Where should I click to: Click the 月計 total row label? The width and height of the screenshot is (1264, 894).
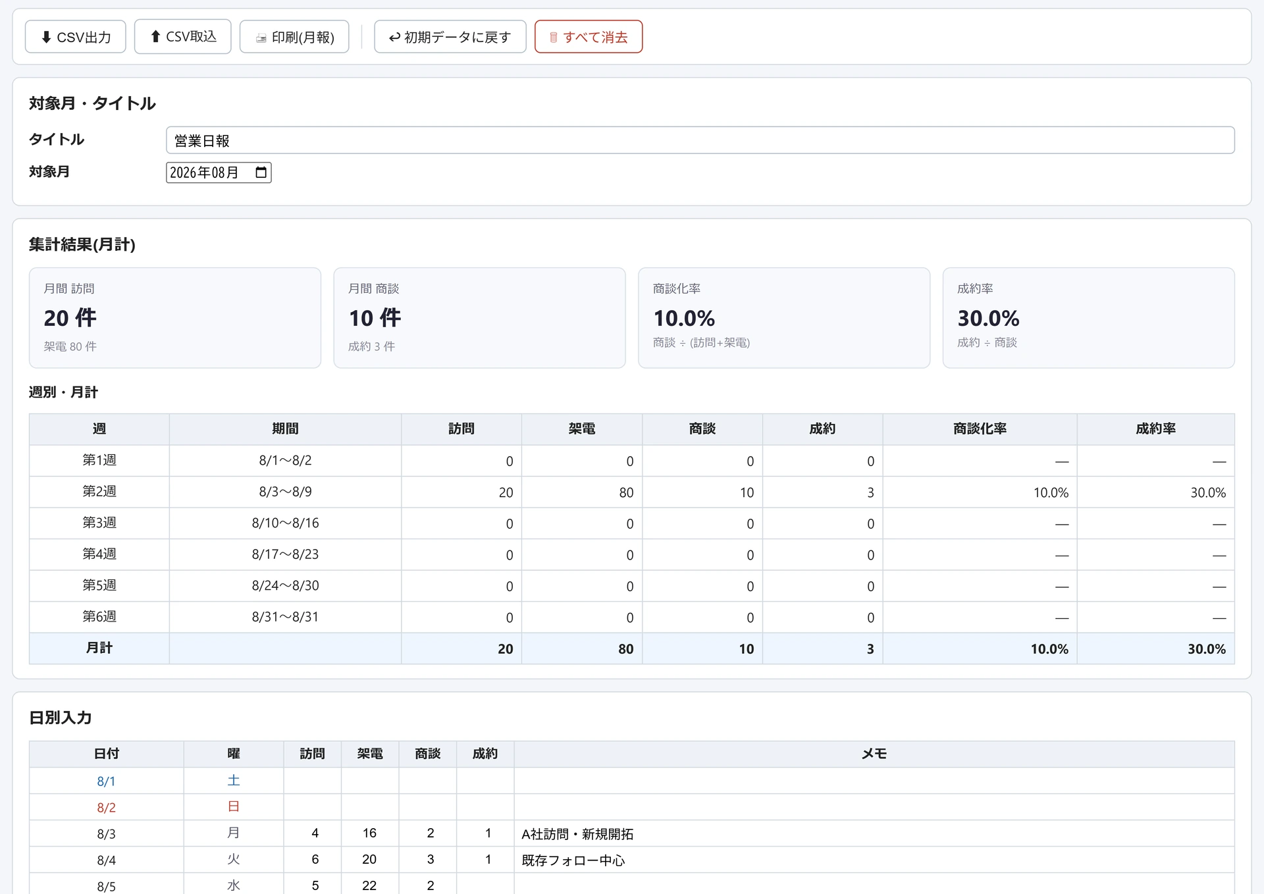click(x=99, y=648)
